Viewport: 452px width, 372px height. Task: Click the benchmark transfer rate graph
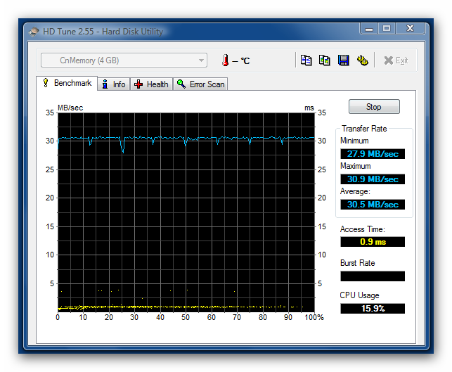(186, 212)
